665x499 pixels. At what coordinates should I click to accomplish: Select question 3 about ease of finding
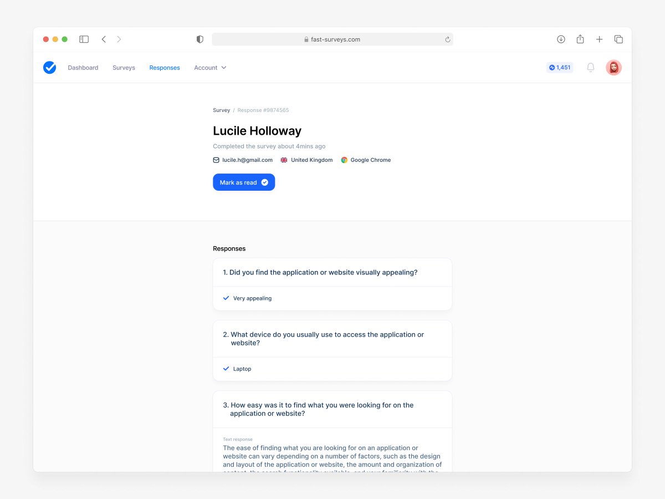(319, 409)
